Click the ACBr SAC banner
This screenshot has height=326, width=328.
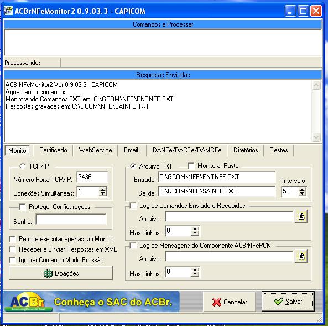[91, 302]
